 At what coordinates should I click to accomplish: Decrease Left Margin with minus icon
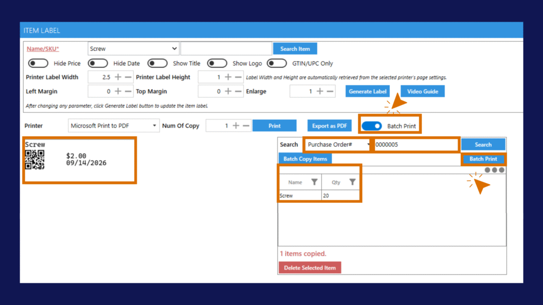click(128, 91)
